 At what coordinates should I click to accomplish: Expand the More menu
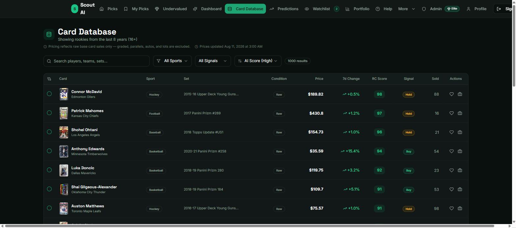[406, 9]
